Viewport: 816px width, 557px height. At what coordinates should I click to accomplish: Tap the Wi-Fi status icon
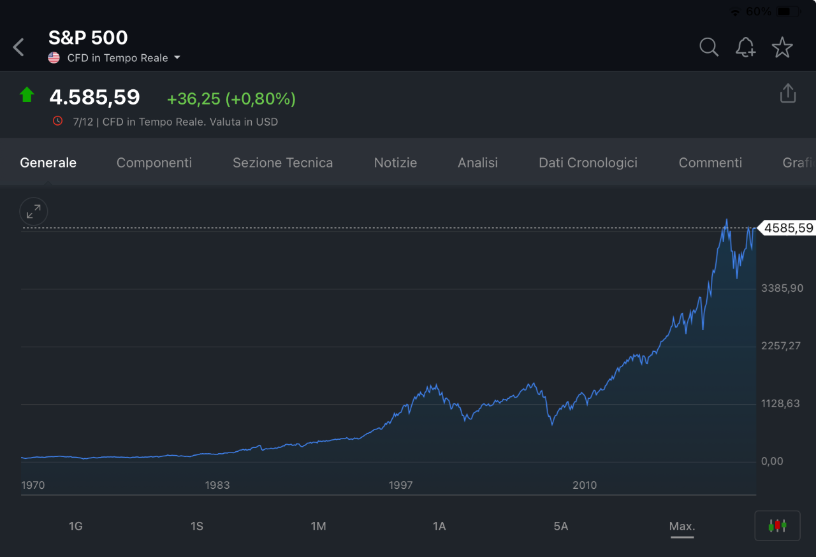[x=735, y=12]
